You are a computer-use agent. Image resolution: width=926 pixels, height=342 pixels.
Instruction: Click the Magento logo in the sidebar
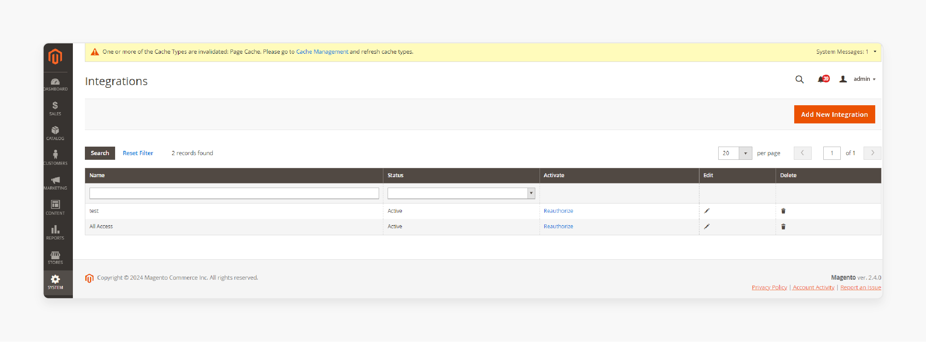tap(55, 57)
